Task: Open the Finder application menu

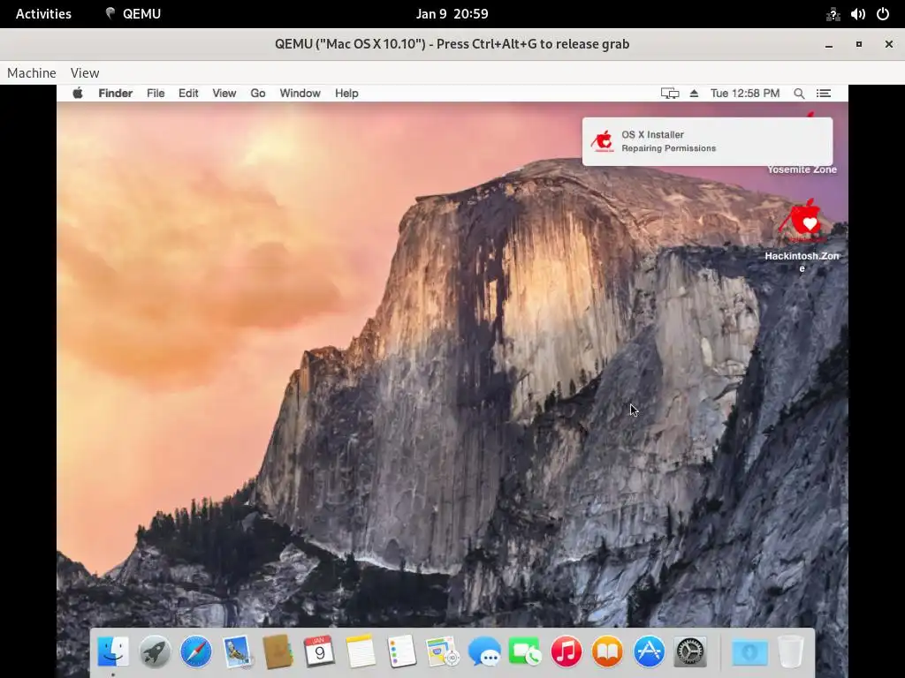Action: pos(116,94)
